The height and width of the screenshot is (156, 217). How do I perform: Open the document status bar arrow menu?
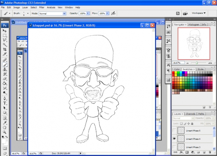[80, 153]
